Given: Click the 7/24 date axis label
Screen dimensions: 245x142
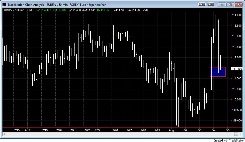Looking at the screenshot, I should tap(98, 130).
